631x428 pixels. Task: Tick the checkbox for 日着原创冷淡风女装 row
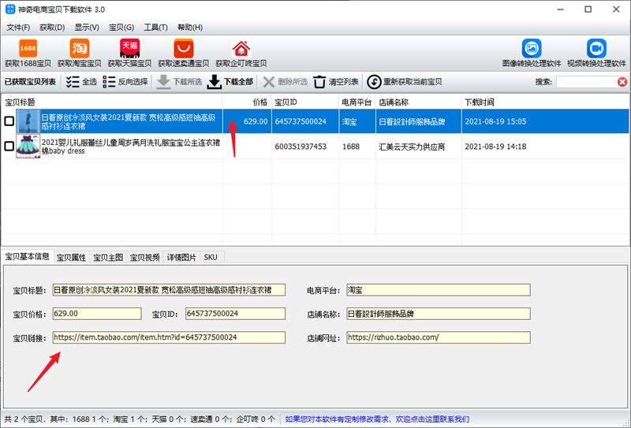point(9,121)
